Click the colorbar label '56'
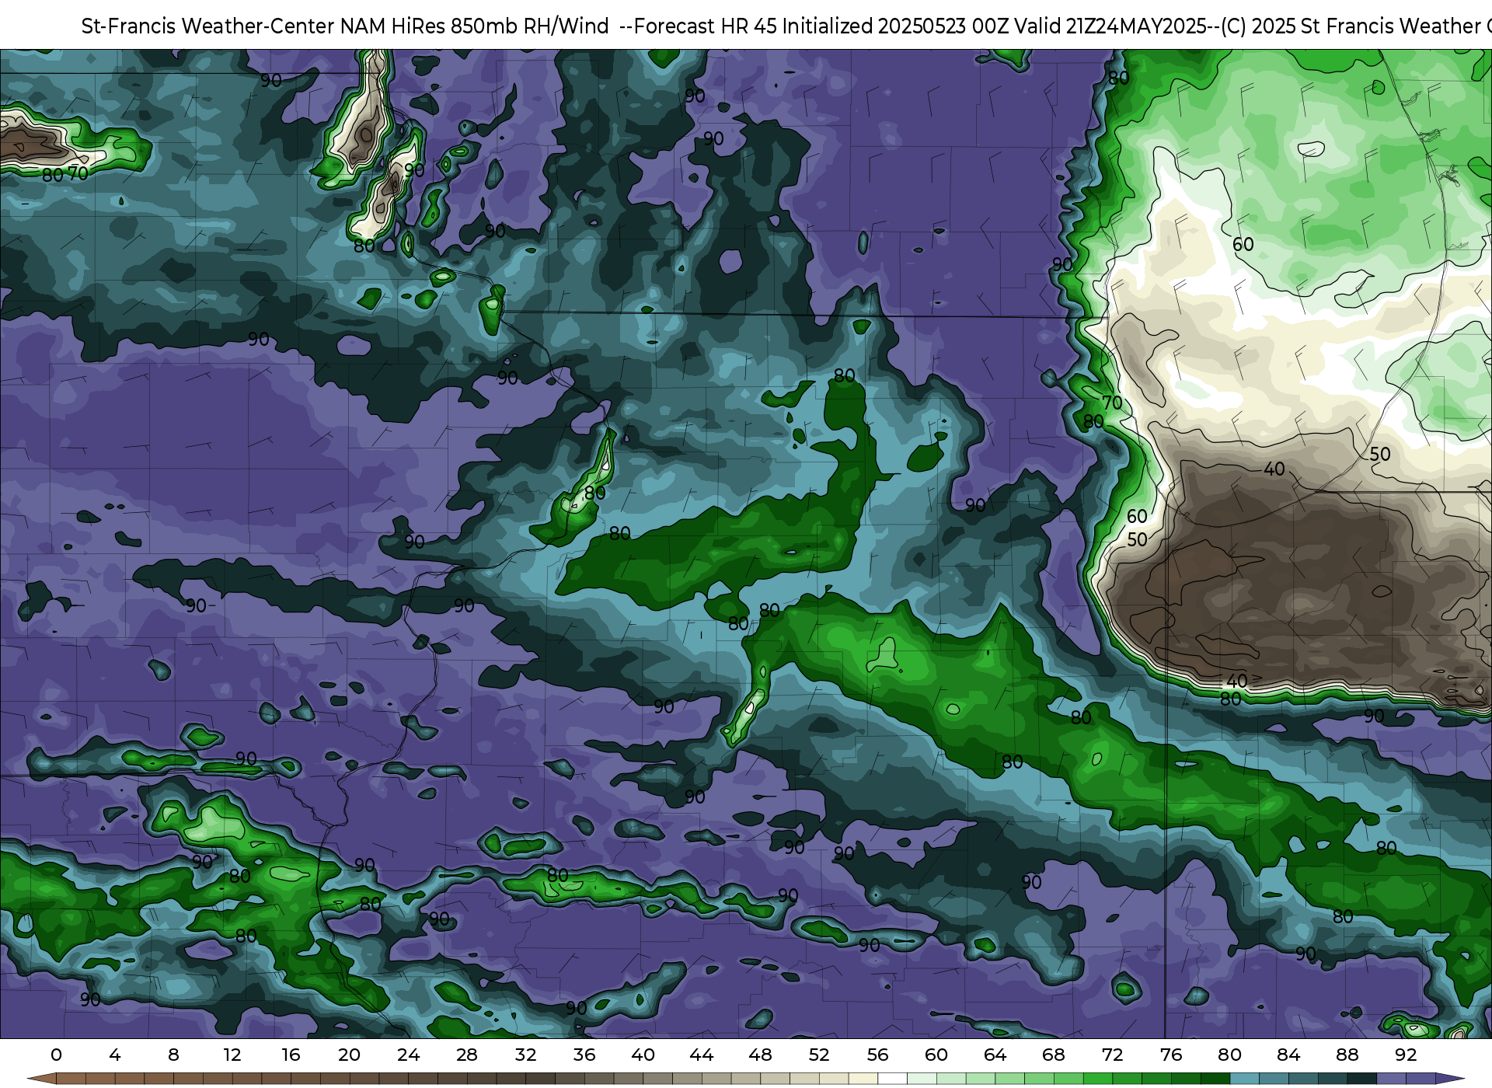1492x1088 pixels. [x=877, y=1055]
